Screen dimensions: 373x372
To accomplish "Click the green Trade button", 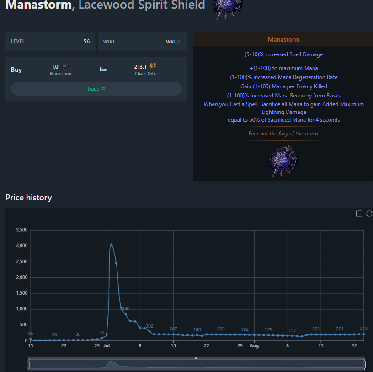I will point(96,89).
